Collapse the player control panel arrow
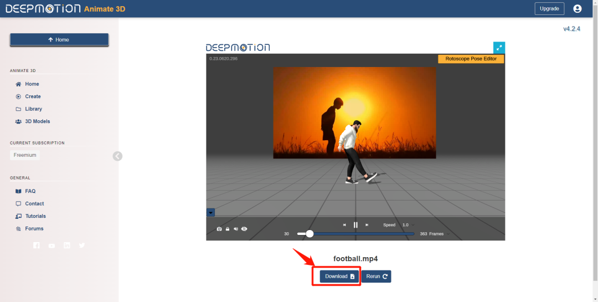The image size is (598, 302). click(210, 213)
